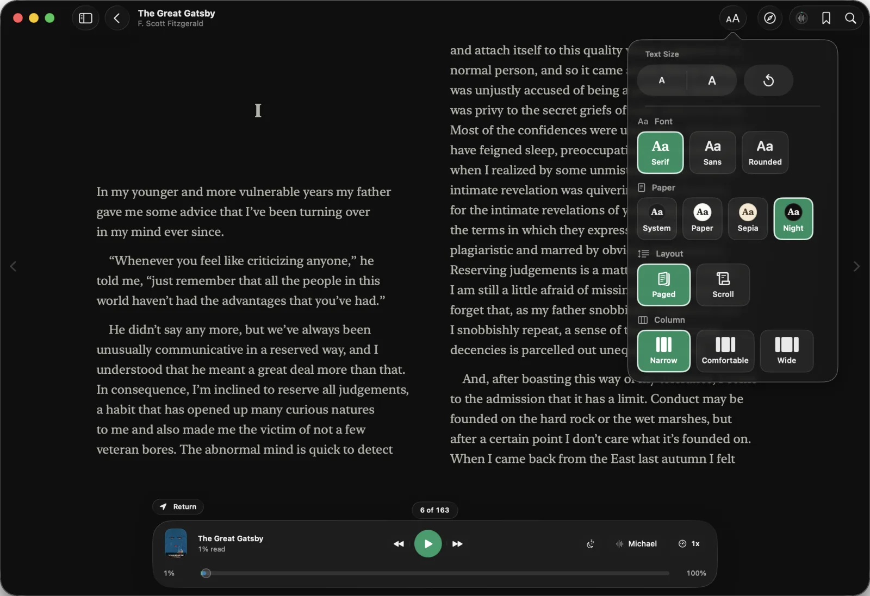This screenshot has height=596, width=870.
Task: Click the Return button
Action: tap(178, 506)
